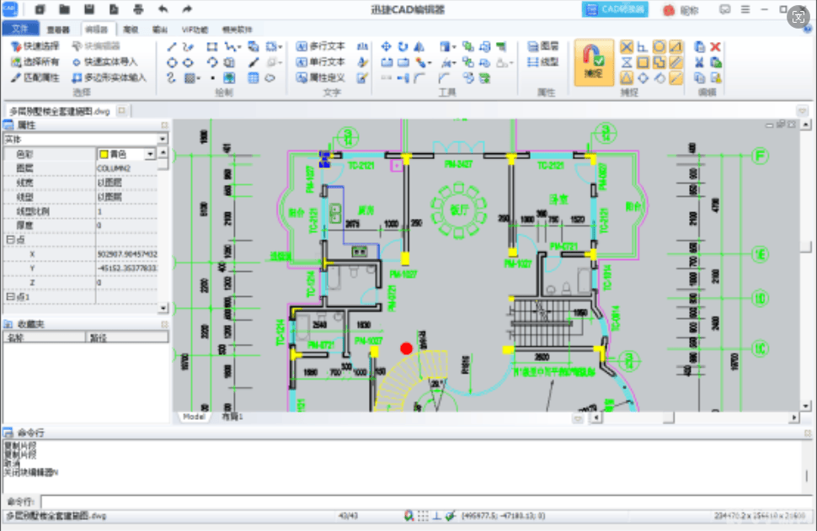Collapse the 点 (Point) property group
Screen dimensions: 817x531
click(9, 240)
